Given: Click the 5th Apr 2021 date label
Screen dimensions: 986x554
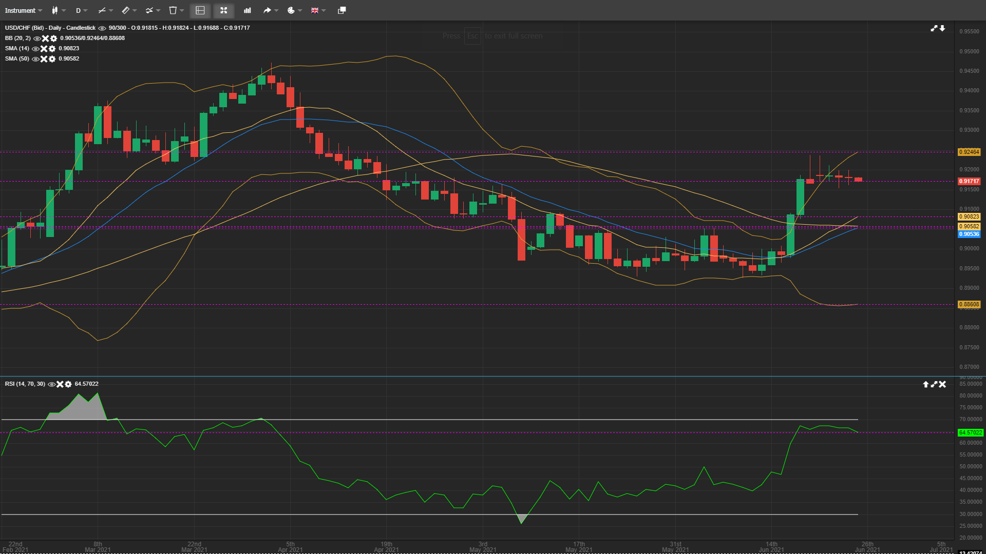Looking at the screenshot, I should (290, 547).
